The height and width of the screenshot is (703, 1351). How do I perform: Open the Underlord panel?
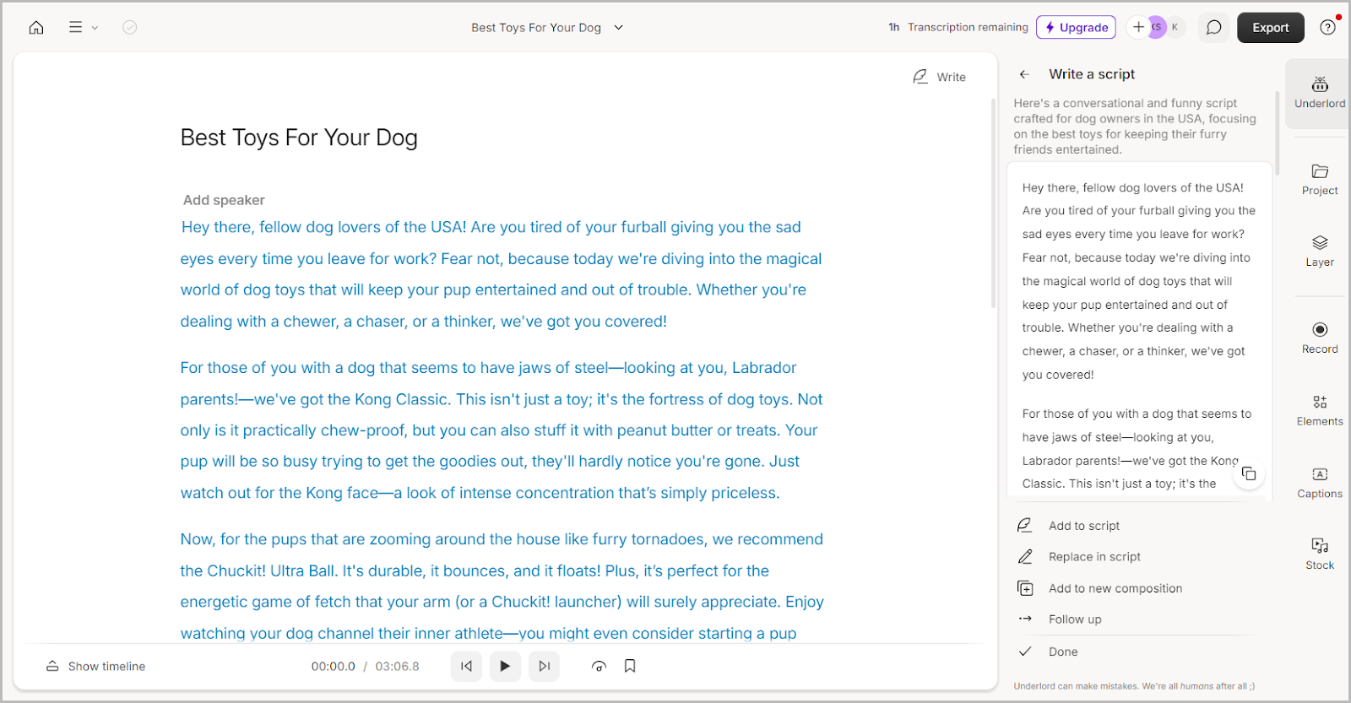pyautogui.click(x=1320, y=93)
